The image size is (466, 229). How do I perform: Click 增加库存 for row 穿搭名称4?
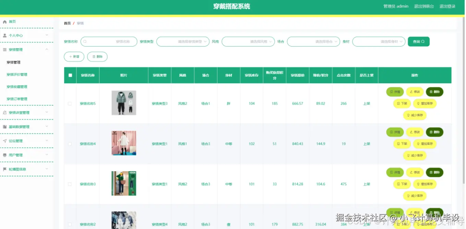click(425, 144)
